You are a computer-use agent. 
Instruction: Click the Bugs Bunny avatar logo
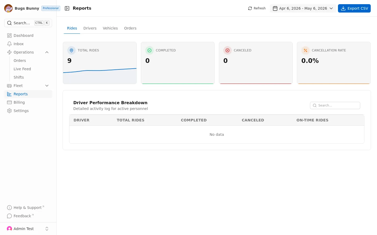point(8,8)
